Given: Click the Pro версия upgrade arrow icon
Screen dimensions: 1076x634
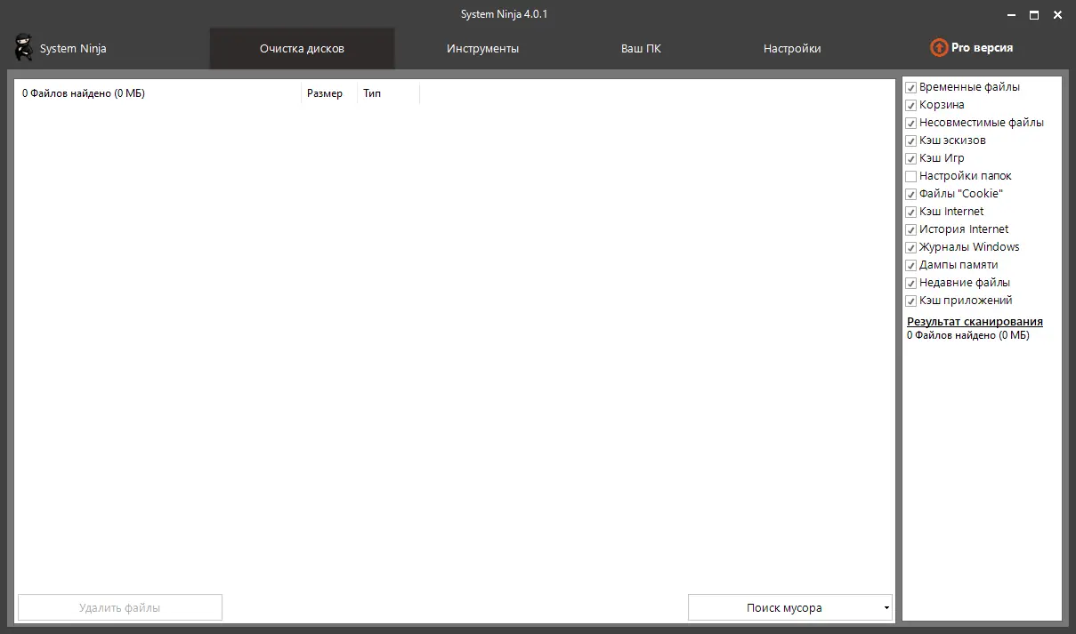Looking at the screenshot, I should 939,48.
